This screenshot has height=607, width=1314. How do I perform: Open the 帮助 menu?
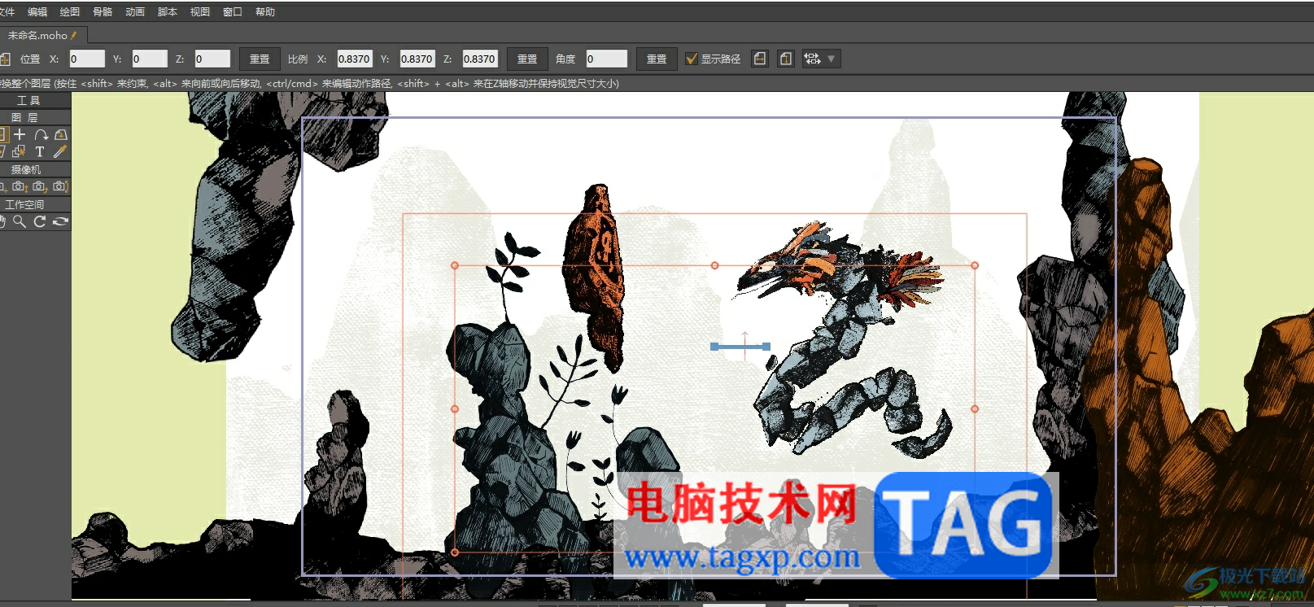265,12
